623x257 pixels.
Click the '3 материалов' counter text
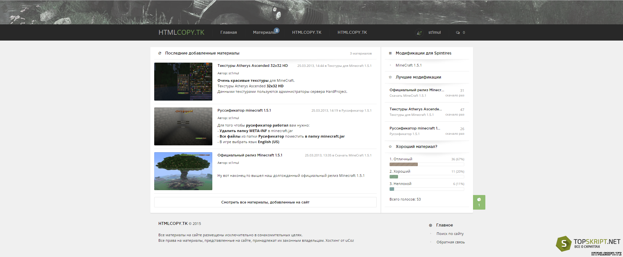tap(361, 54)
